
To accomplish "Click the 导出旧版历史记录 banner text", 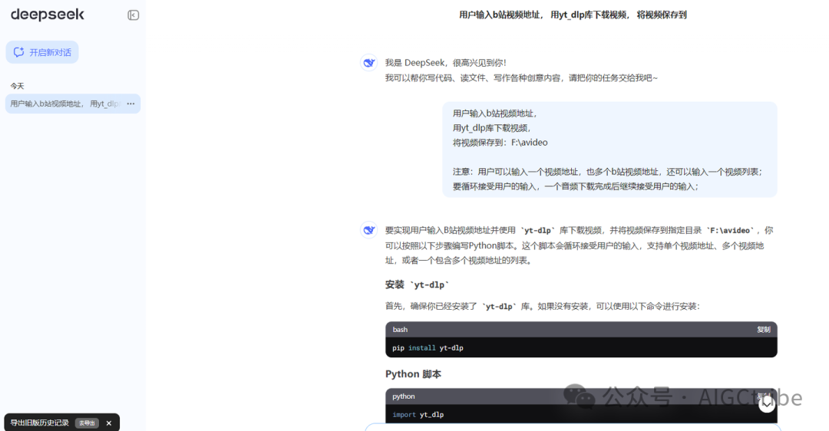I will (40, 423).
